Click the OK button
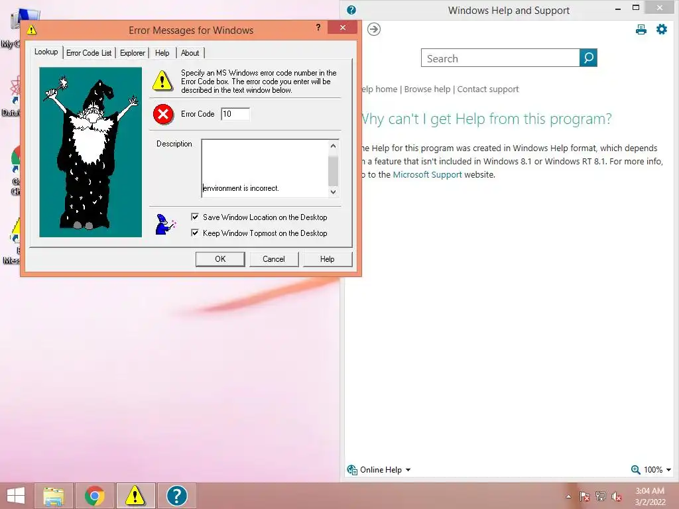This screenshot has width=679, height=509. (220, 259)
